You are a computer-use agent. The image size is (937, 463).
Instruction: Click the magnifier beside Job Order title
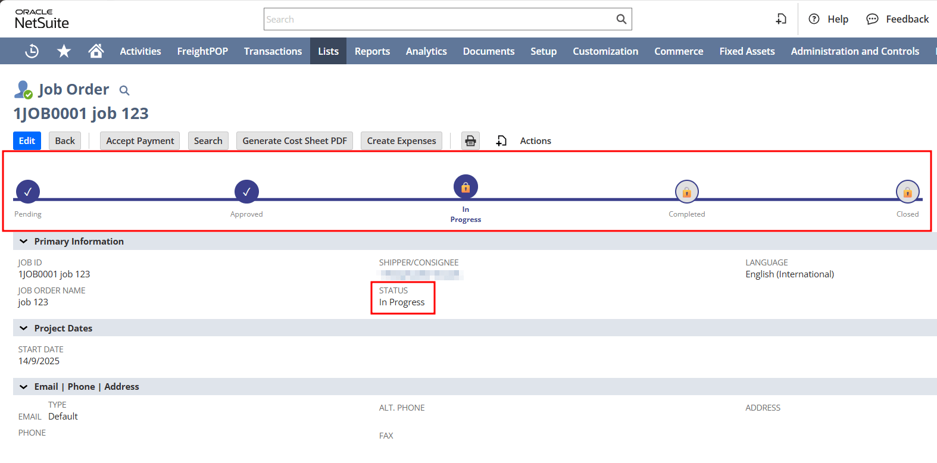124,90
